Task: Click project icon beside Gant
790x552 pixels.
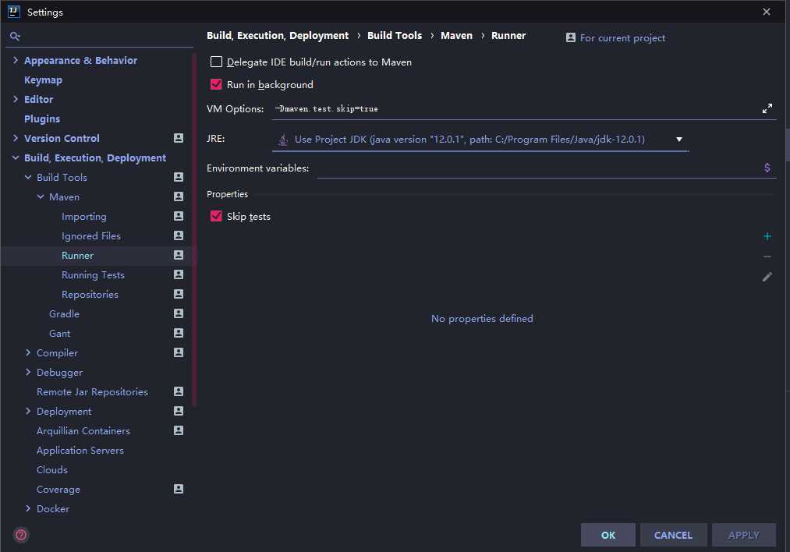Action: coord(179,333)
